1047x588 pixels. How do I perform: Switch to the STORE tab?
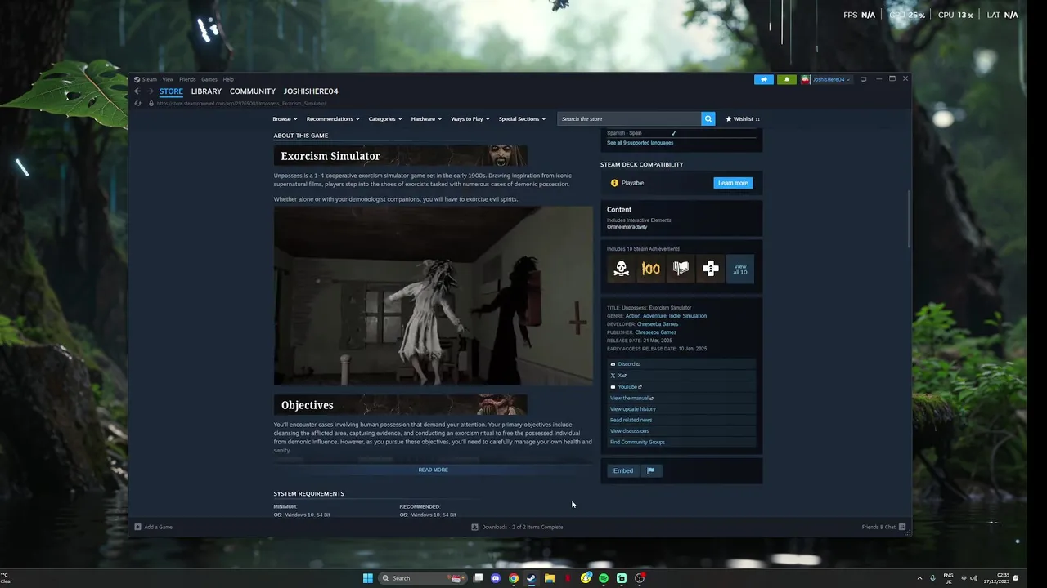point(171,91)
